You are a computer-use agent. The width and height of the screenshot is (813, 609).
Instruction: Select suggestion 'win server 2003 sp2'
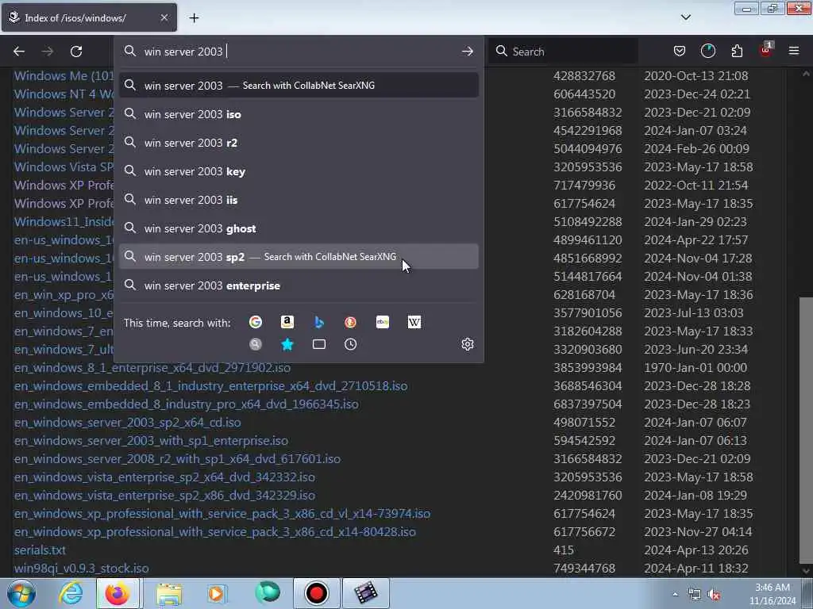pyautogui.click(x=299, y=257)
